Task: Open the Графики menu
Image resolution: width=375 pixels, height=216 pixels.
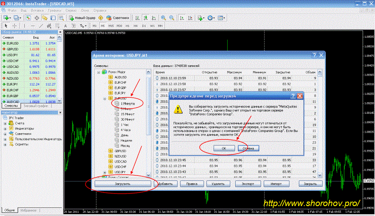Action: click(54, 10)
